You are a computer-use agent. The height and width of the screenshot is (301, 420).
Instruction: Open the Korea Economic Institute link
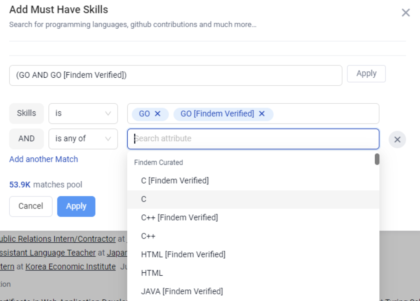[70, 267]
